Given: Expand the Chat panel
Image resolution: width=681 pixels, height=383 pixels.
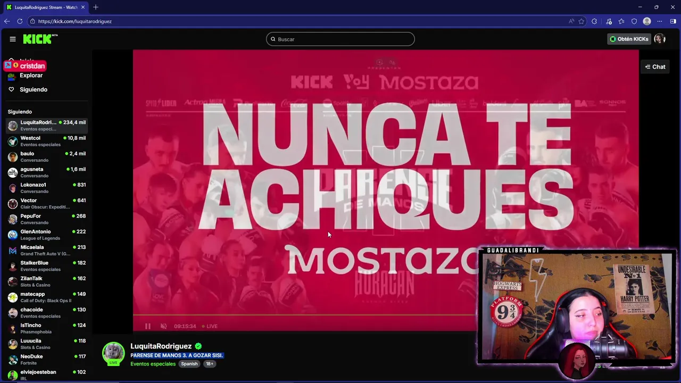Looking at the screenshot, I should coord(655,67).
